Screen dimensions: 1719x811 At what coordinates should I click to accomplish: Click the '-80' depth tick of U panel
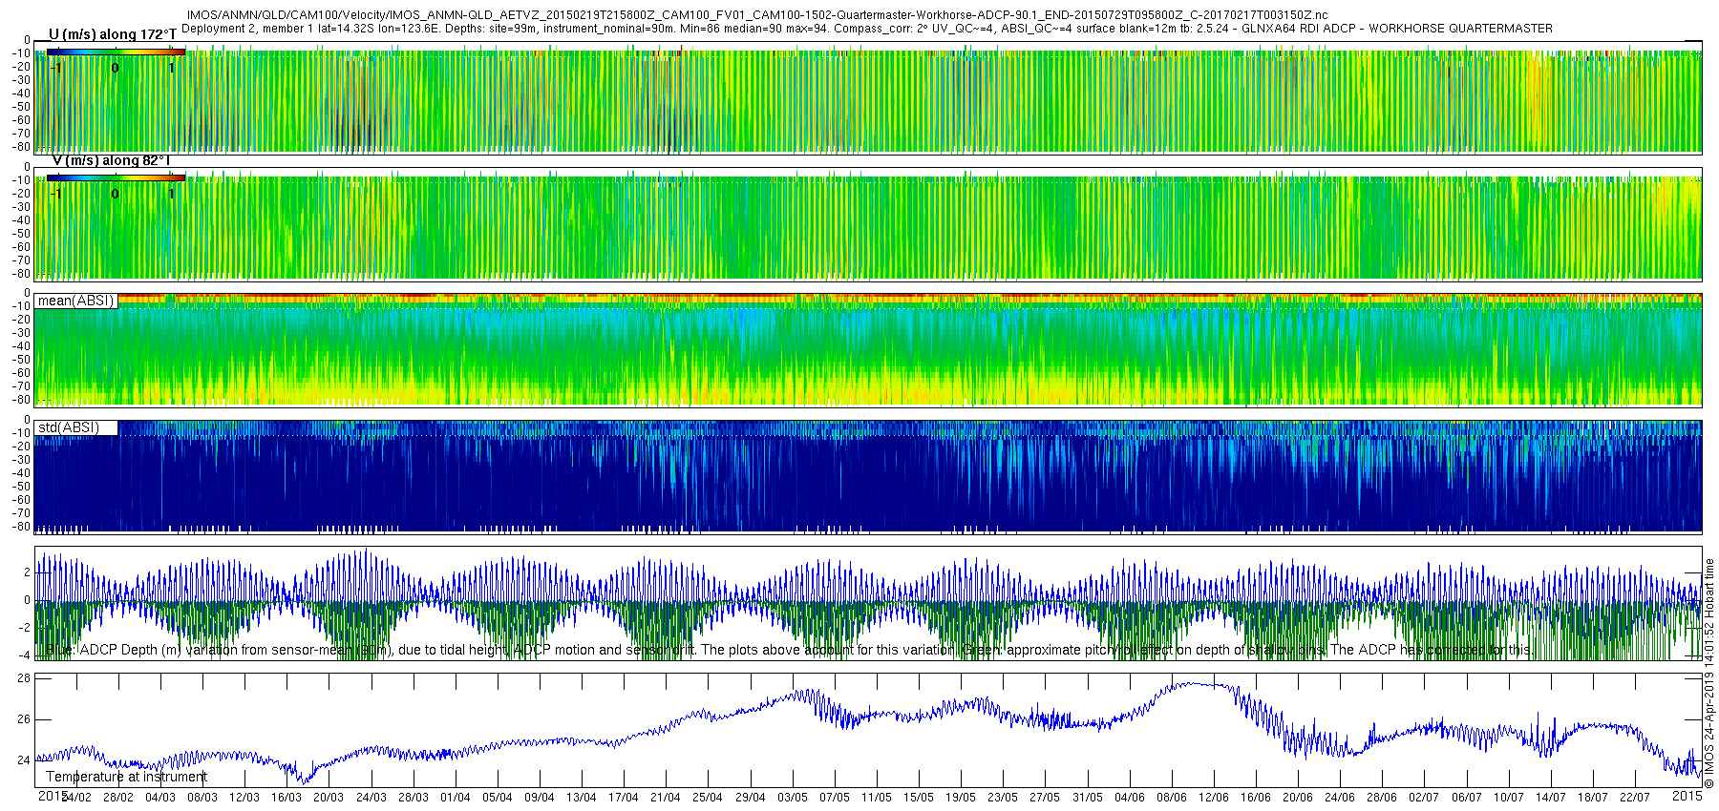pos(21,147)
